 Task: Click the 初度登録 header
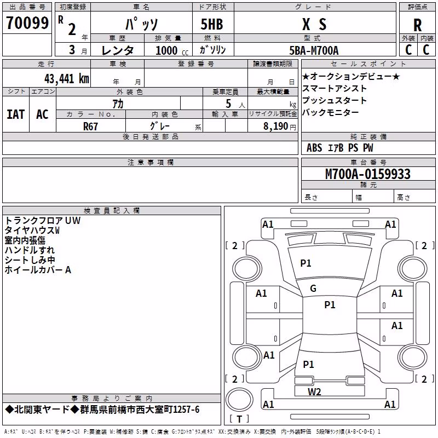click(73, 7)
